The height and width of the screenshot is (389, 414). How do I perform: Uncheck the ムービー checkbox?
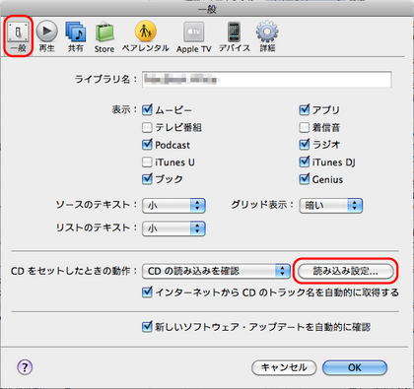coord(147,109)
